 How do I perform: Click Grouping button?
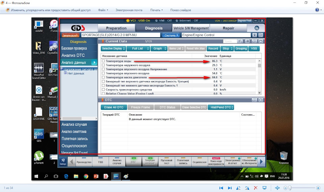pyautogui.click(x=241, y=49)
